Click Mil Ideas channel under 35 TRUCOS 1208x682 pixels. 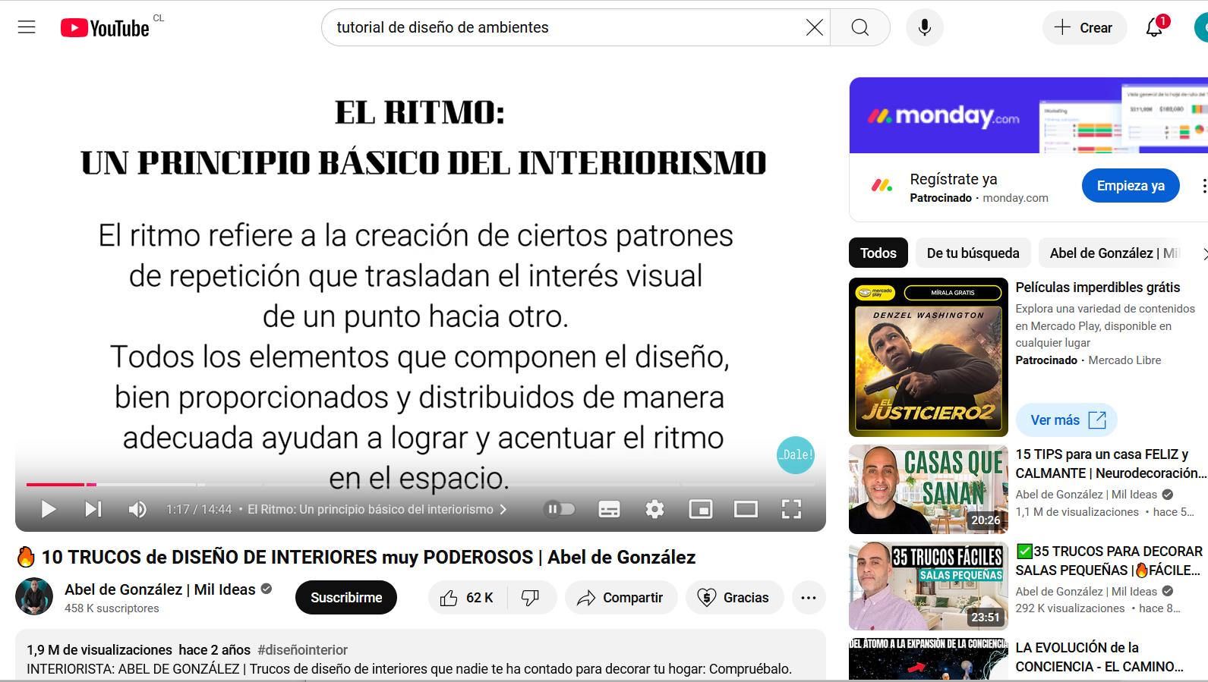coord(1087,592)
